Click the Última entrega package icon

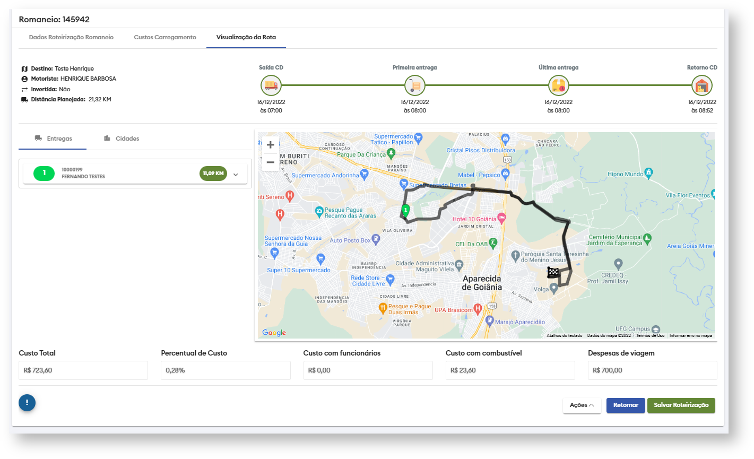(x=558, y=85)
